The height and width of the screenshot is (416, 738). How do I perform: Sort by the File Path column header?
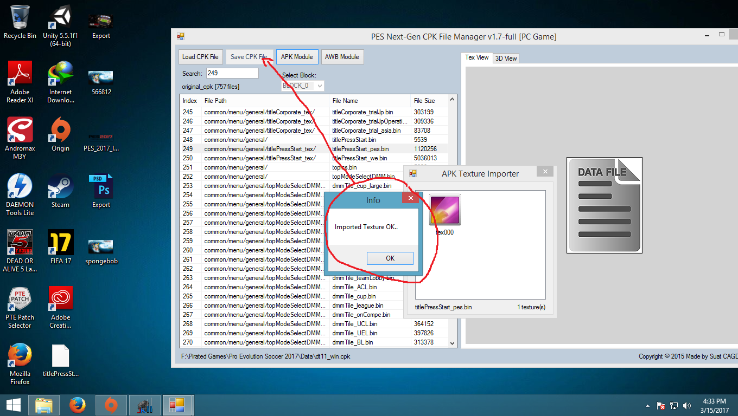pos(265,101)
